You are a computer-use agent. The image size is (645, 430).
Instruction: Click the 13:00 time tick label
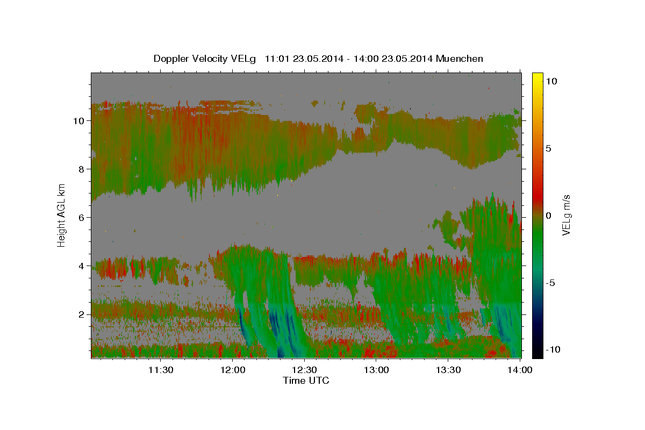pos(376,370)
